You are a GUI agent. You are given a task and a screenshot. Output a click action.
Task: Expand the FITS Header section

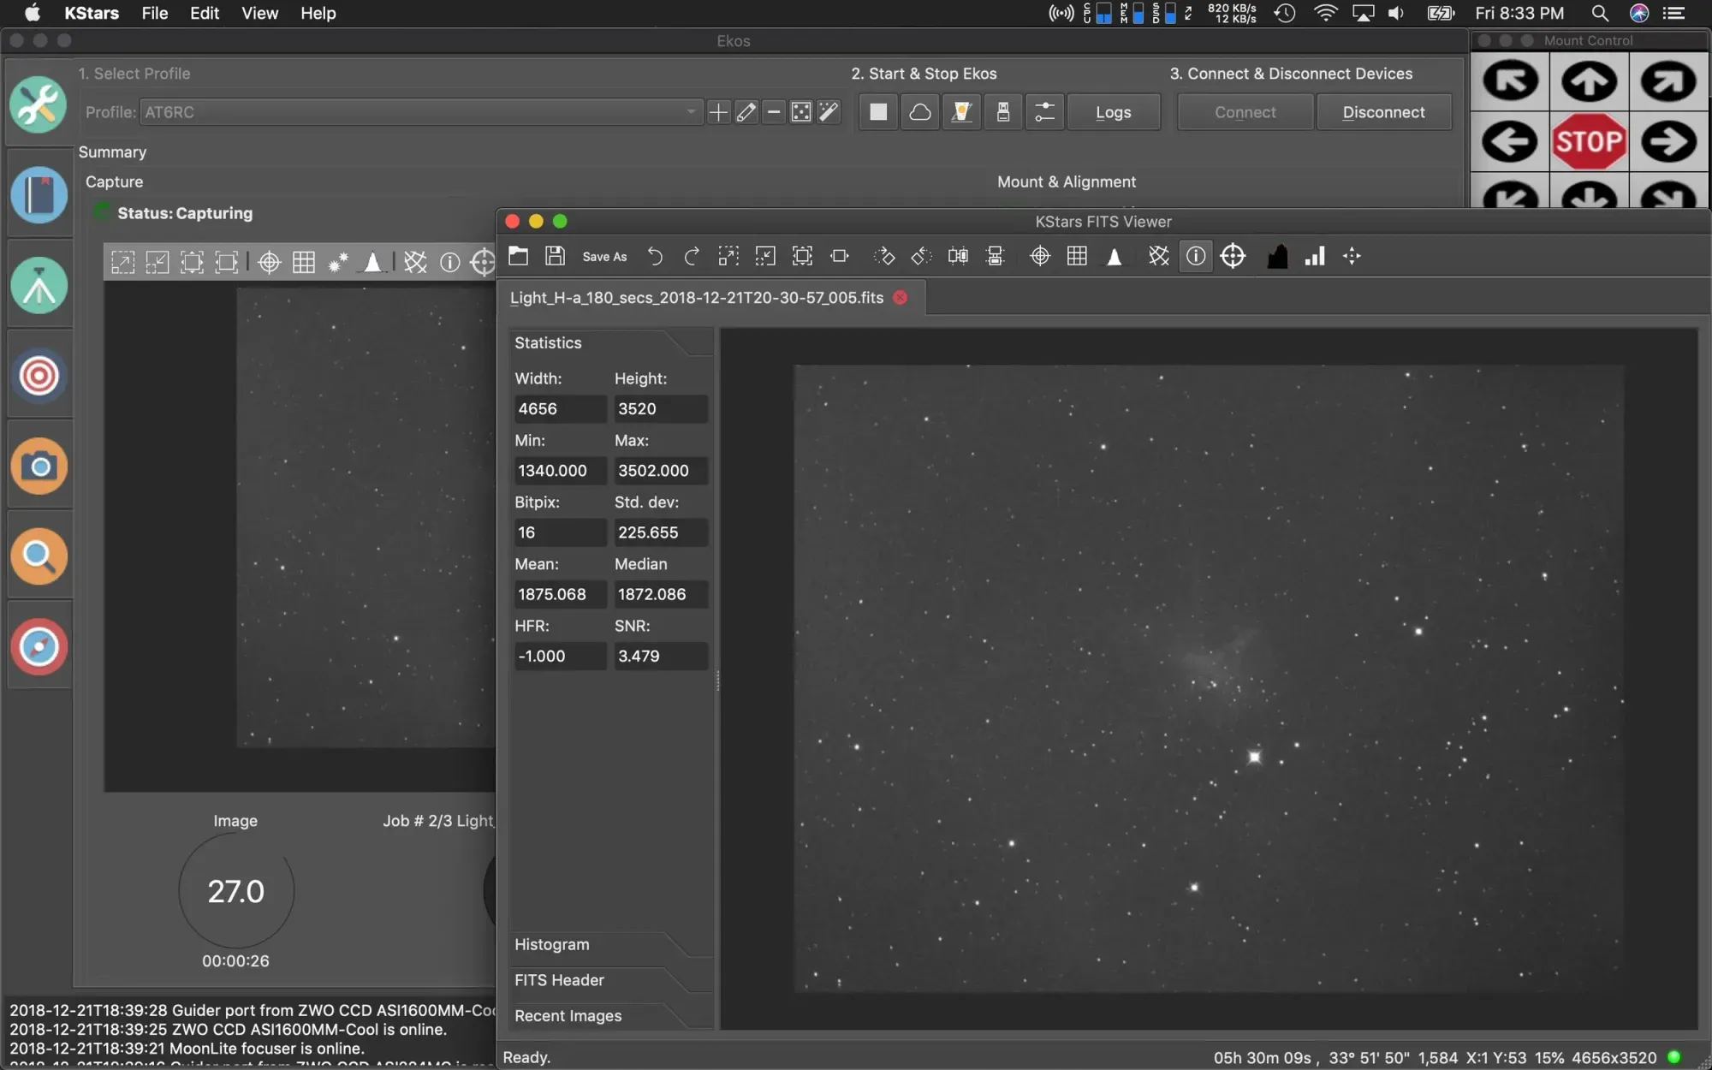559,980
